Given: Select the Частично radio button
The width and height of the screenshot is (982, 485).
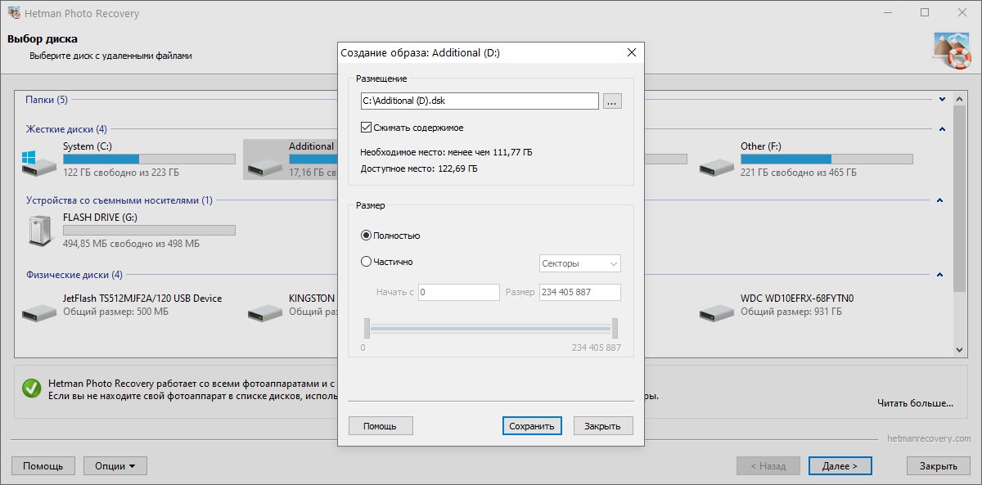Looking at the screenshot, I should (366, 263).
